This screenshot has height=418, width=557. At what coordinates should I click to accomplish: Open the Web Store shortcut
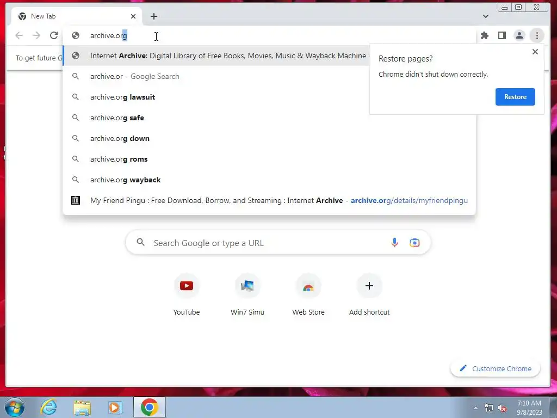coord(308,294)
